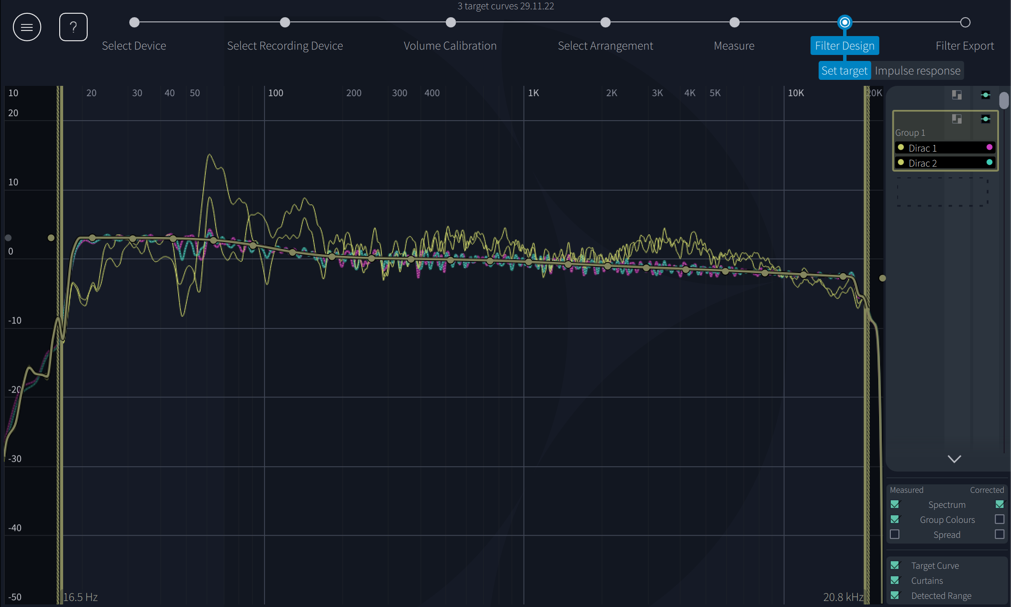Select the target curve point just right of the 1K gridline
The width and height of the screenshot is (1011, 607).
tap(529, 262)
